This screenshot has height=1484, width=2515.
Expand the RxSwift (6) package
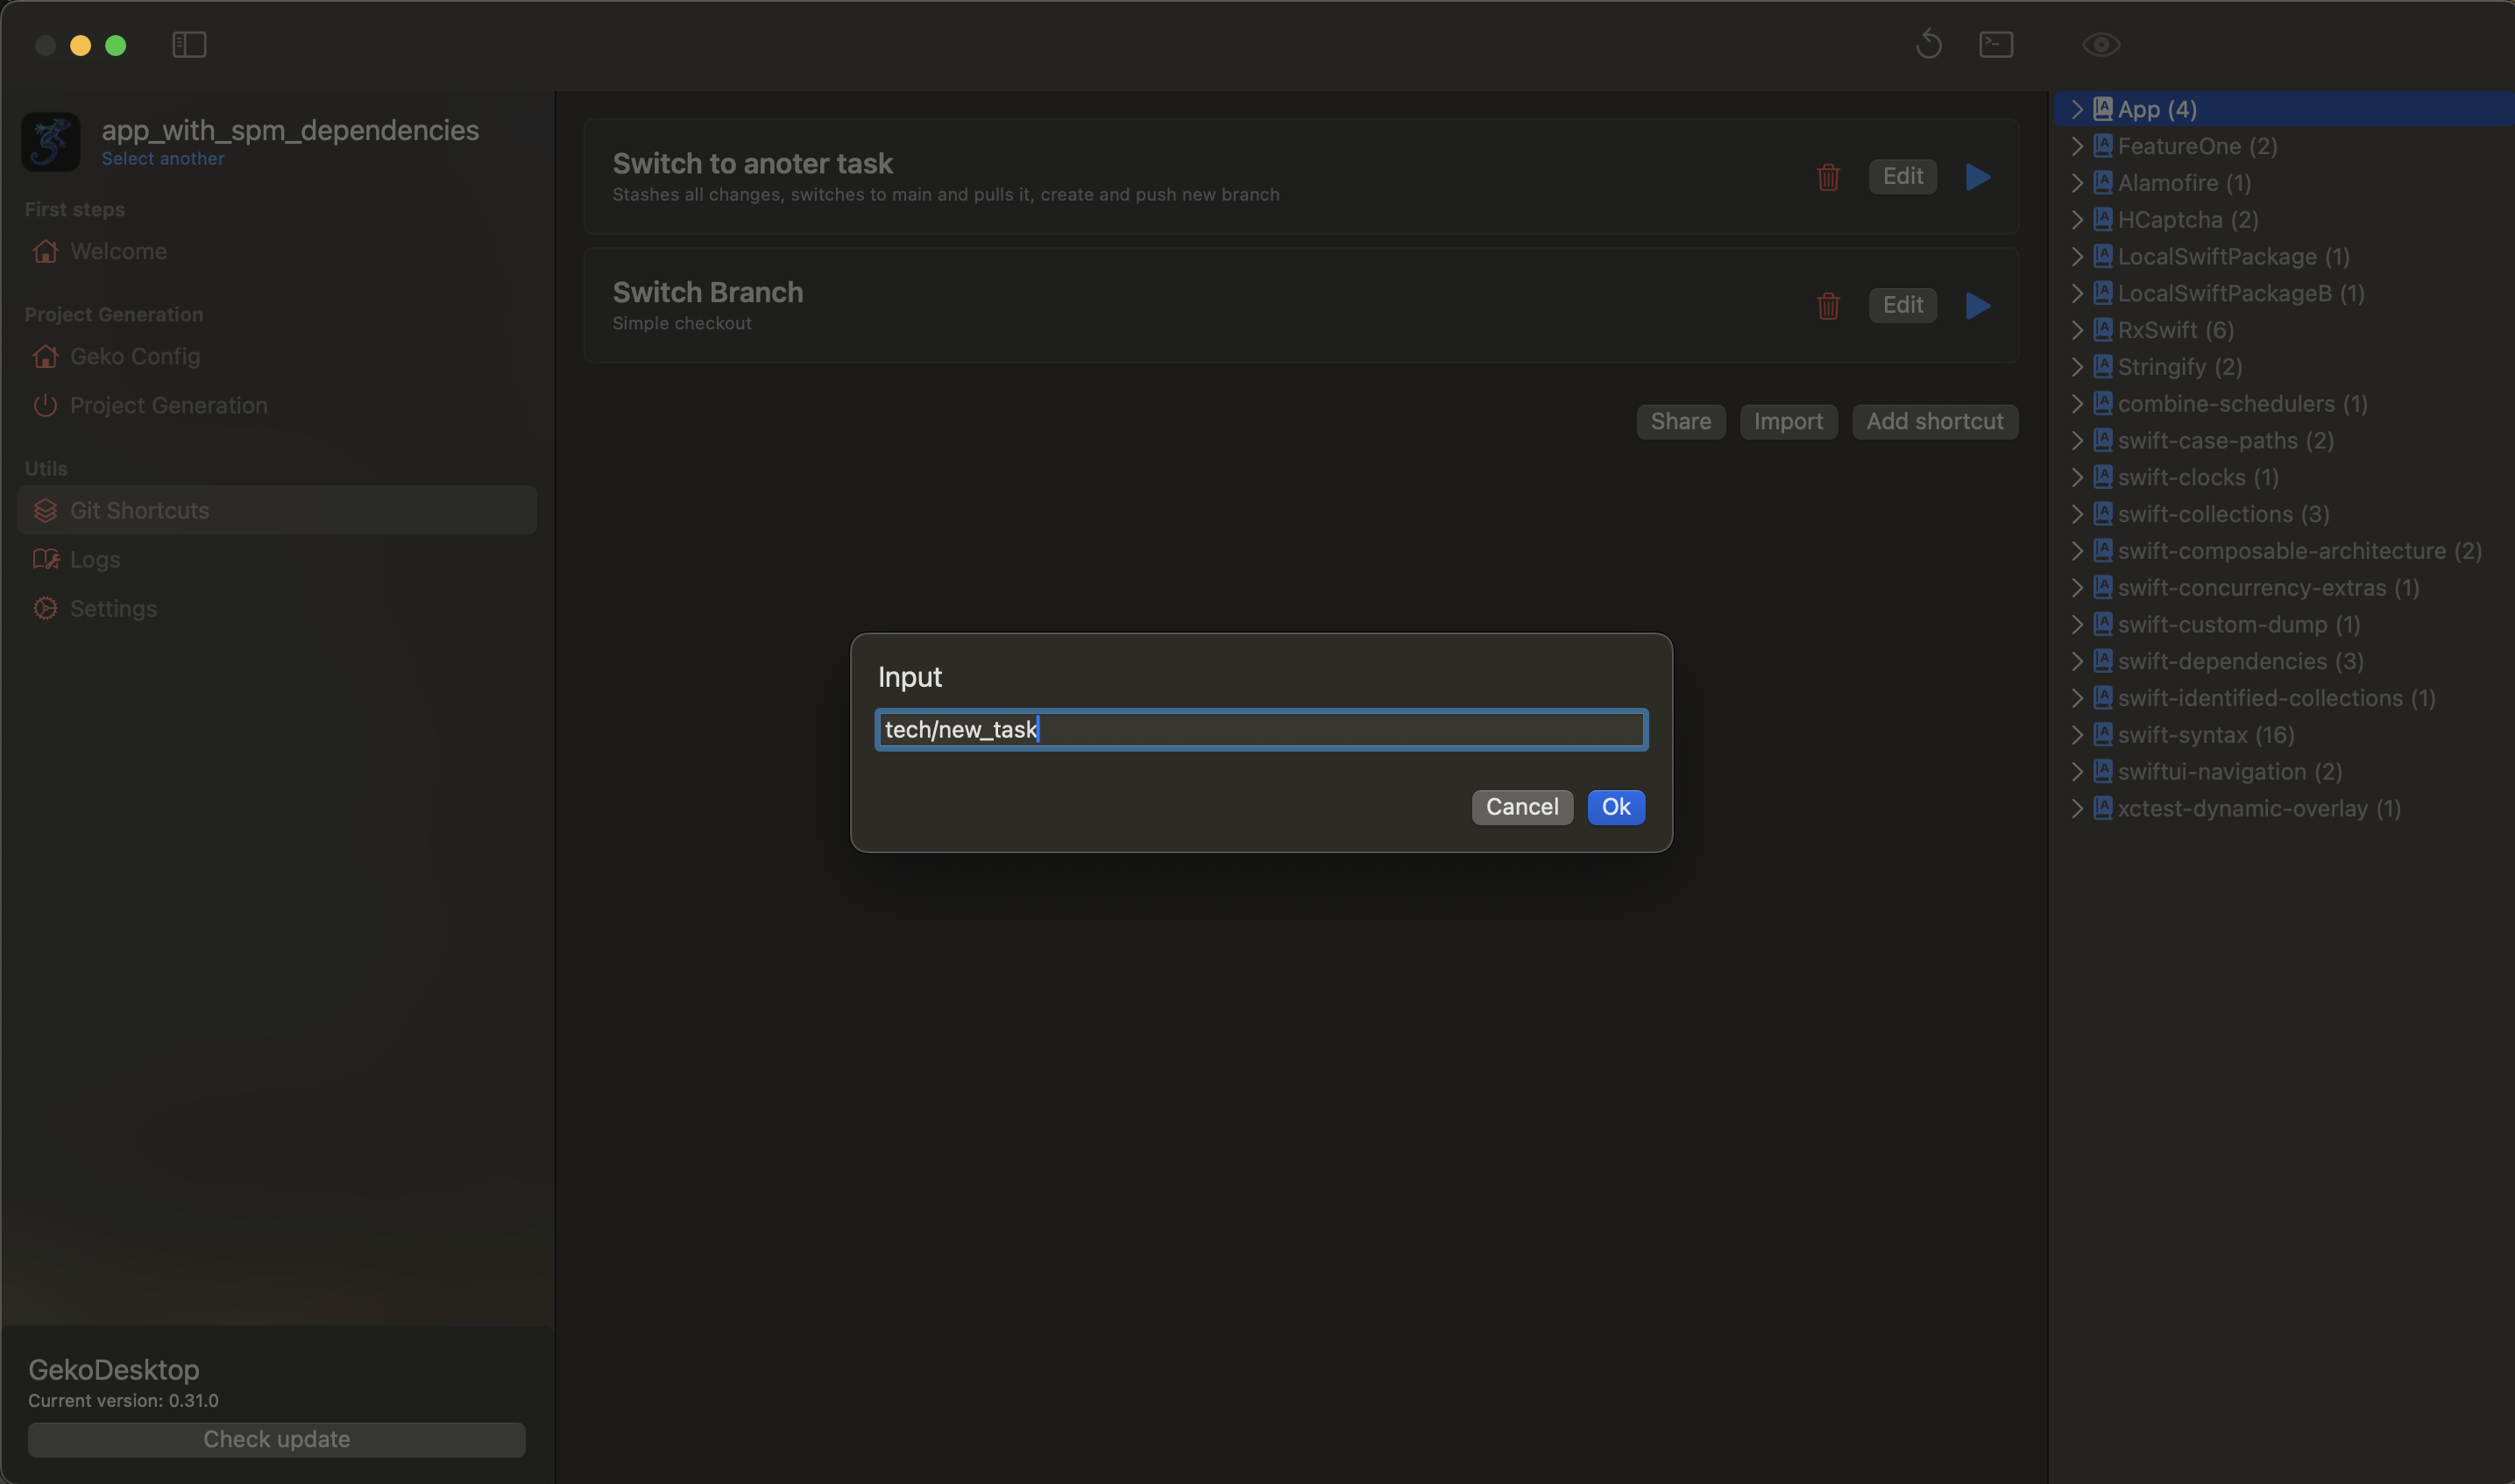point(2079,330)
